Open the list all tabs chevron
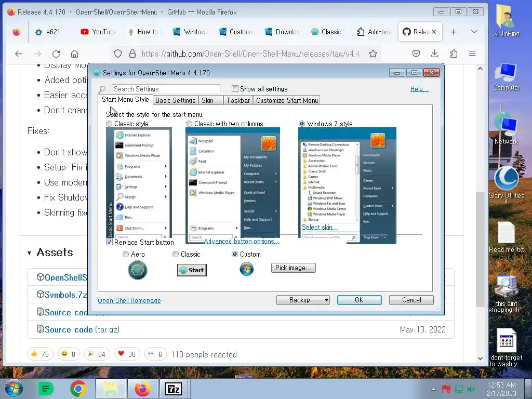Image resolution: width=532 pixels, height=399 pixels. coord(474,32)
